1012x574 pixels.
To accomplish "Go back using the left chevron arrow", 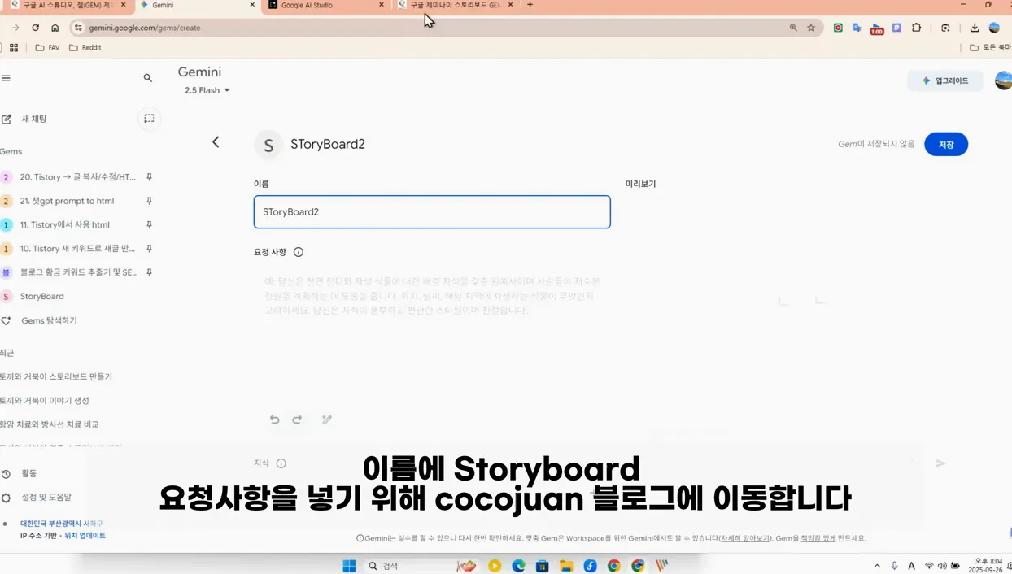I will point(216,142).
